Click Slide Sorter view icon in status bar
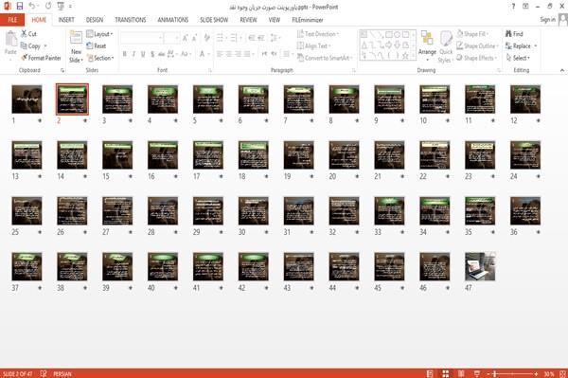 point(446,373)
